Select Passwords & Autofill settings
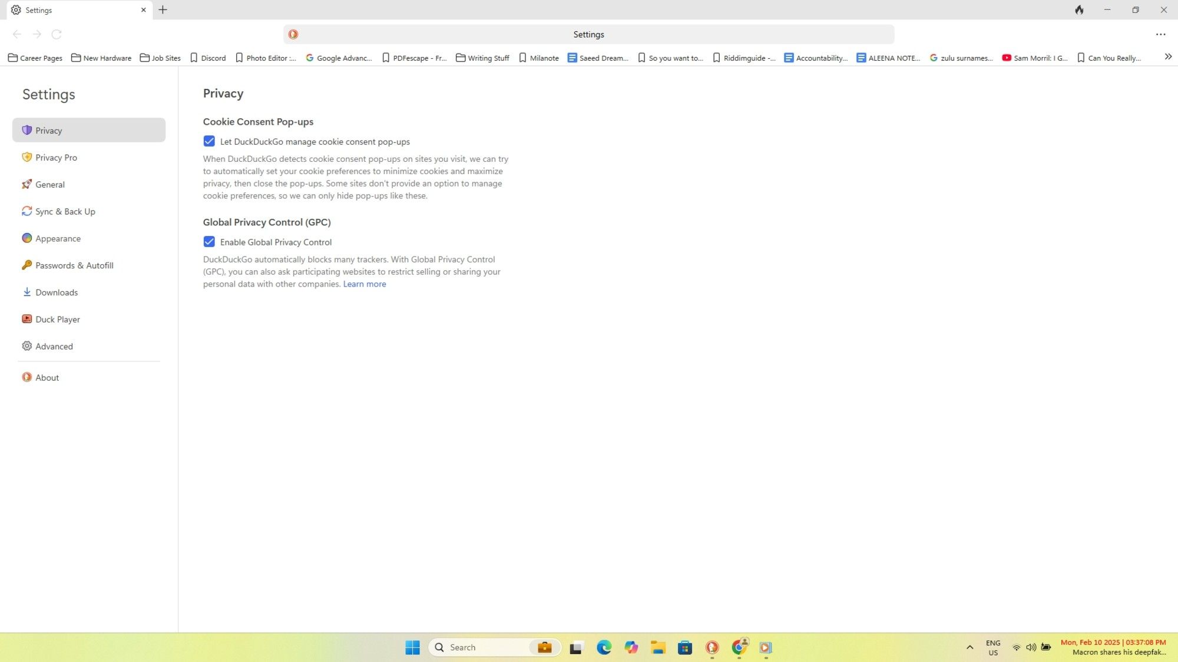This screenshot has height=662, width=1178. pyautogui.click(x=74, y=265)
